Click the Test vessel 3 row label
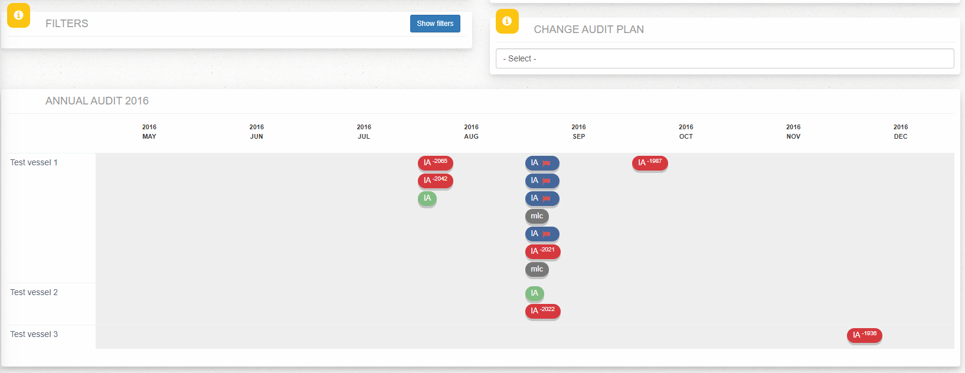 [34, 334]
